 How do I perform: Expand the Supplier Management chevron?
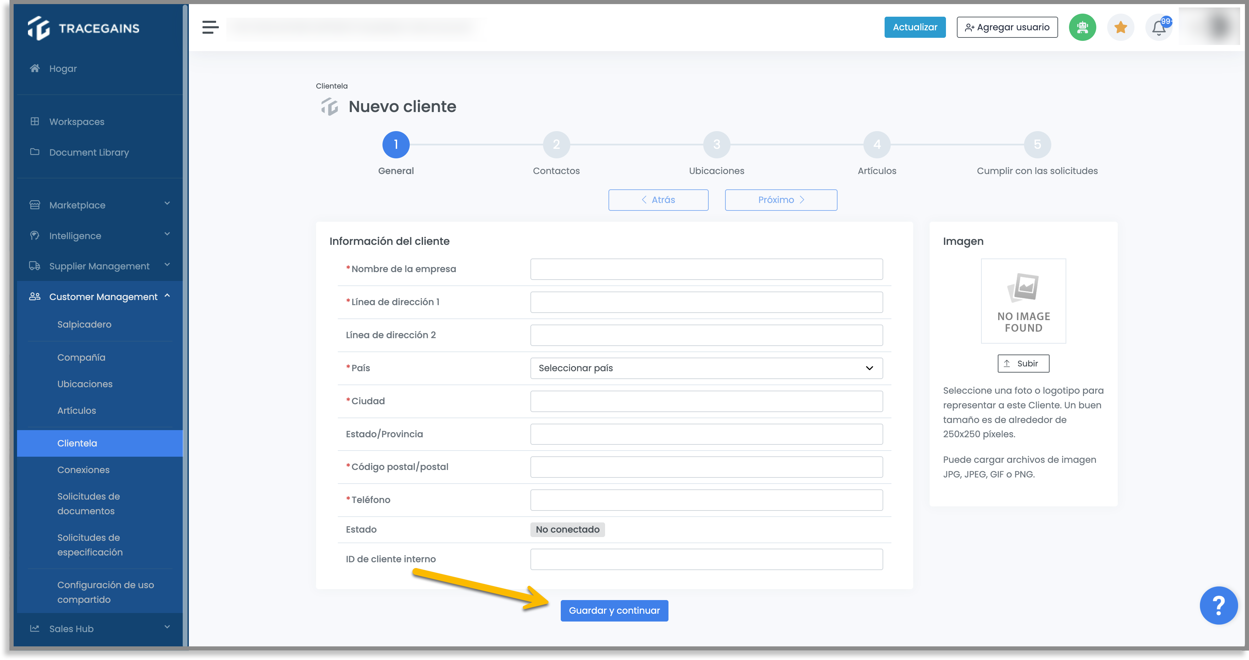[167, 265]
